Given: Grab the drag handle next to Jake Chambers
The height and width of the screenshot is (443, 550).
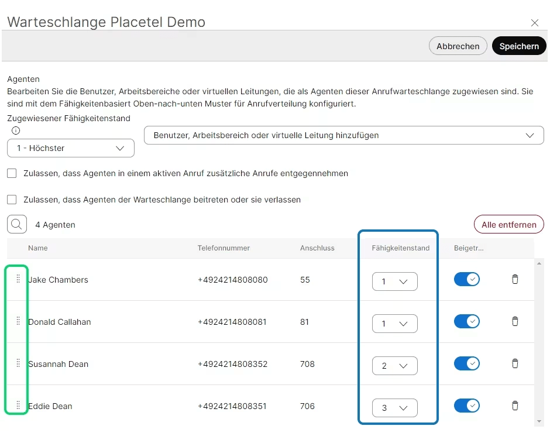Looking at the screenshot, I should pos(17,279).
